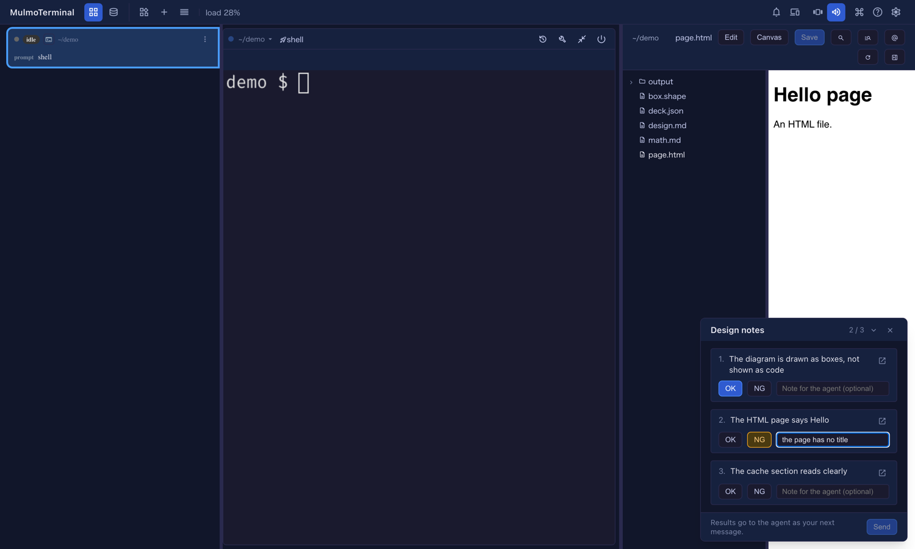Click the command key shortcuts icon
The height and width of the screenshot is (549, 915).
pos(859,12)
